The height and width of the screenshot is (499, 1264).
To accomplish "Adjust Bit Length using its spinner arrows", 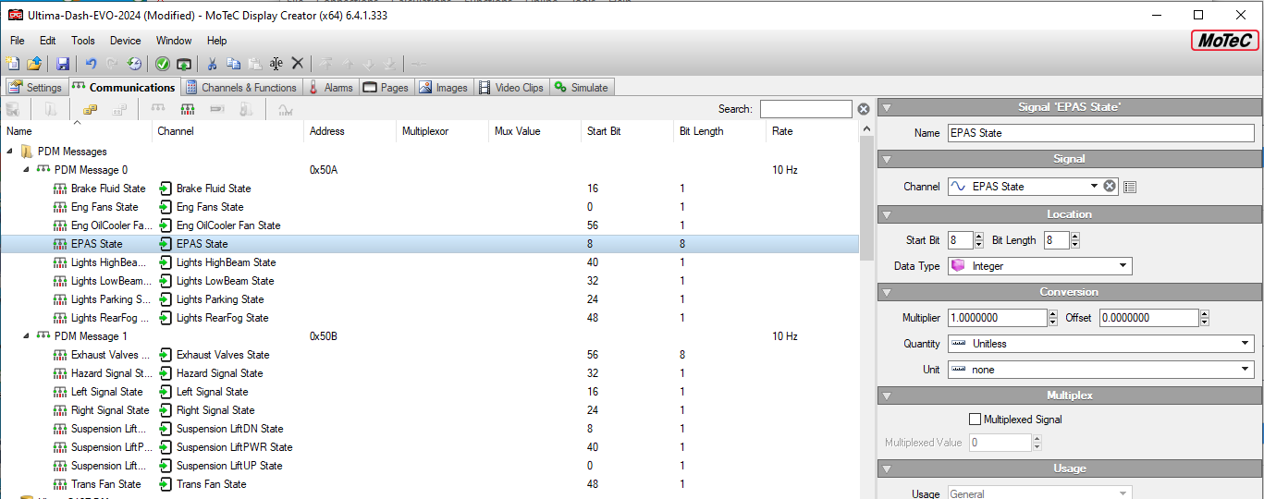I will 1075,240.
